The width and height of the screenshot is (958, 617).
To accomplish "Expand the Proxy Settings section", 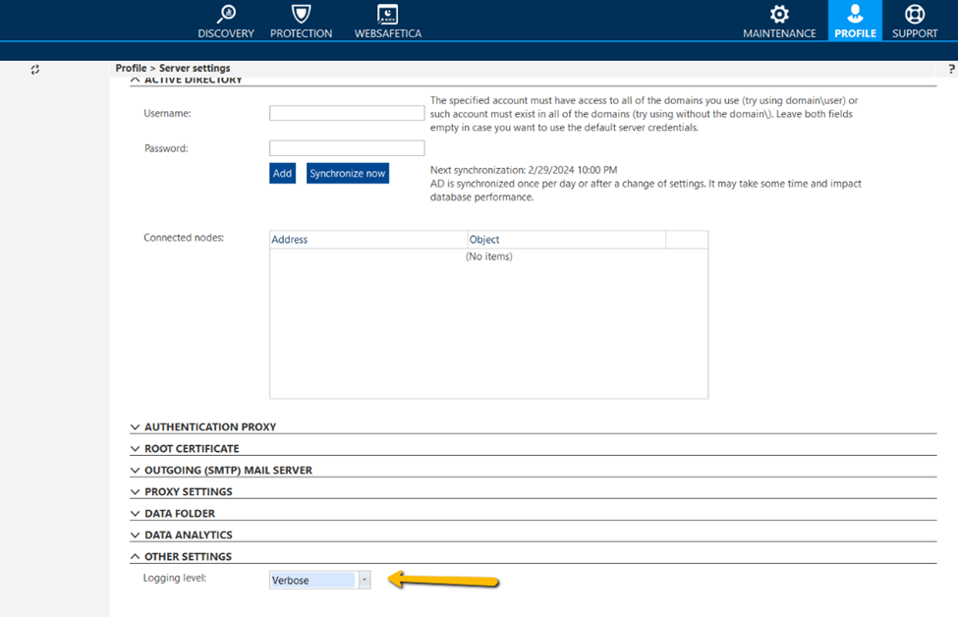I will (136, 491).
